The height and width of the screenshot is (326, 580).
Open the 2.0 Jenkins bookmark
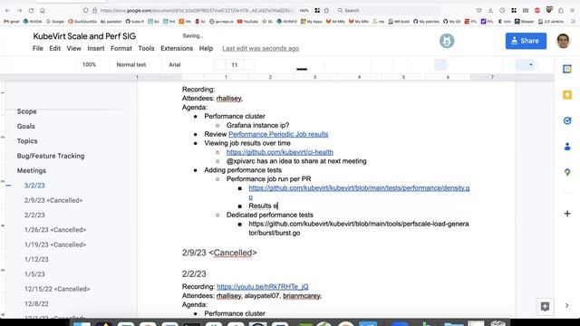pyautogui.click(x=551, y=22)
